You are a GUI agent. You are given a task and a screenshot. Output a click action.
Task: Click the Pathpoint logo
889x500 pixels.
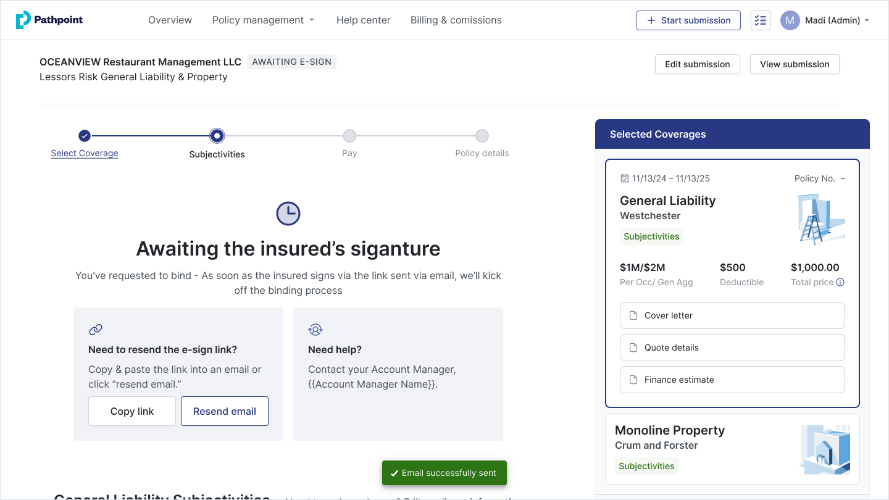click(x=49, y=20)
